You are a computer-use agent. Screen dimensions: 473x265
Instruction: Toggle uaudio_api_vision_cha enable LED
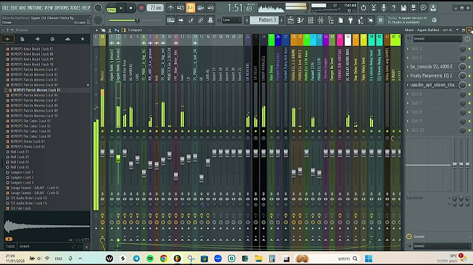click(469, 85)
